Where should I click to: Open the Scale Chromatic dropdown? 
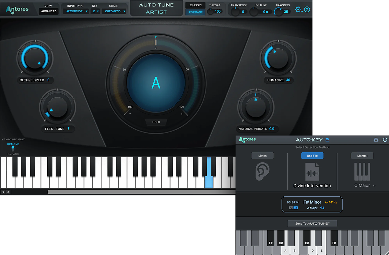[x=114, y=11]
